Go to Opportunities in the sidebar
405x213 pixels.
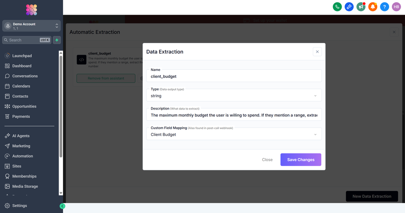pyautogui.click(x=24, y=106)
